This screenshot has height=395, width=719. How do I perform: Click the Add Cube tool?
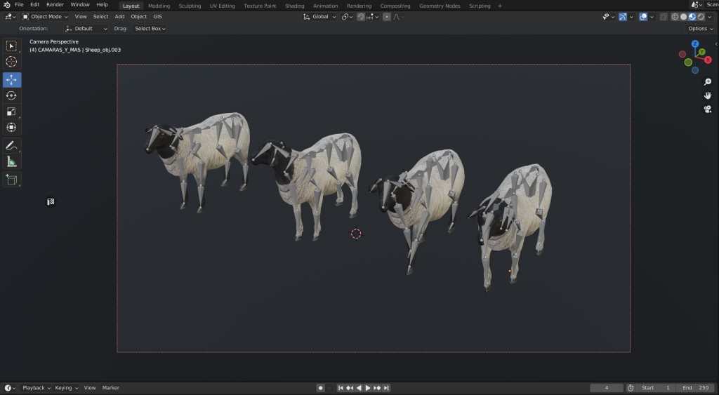(x=11, y=180)
